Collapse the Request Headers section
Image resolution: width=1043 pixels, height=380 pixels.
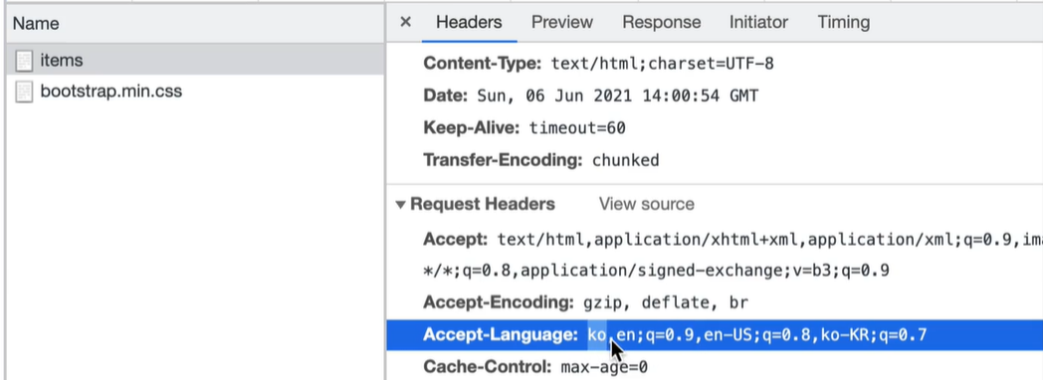tap(400, 204)
